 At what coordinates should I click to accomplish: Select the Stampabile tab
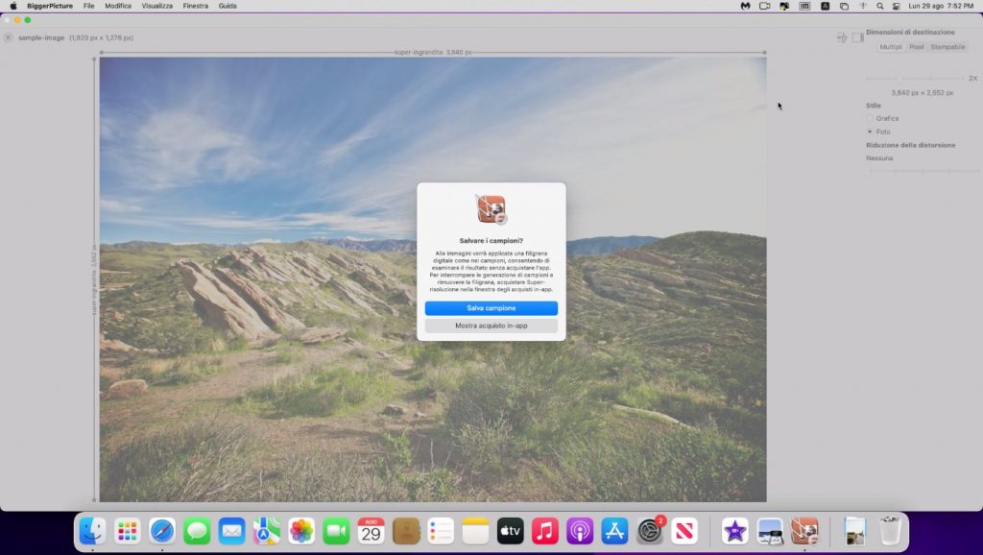pyautogui.click(x=947, y=47)
